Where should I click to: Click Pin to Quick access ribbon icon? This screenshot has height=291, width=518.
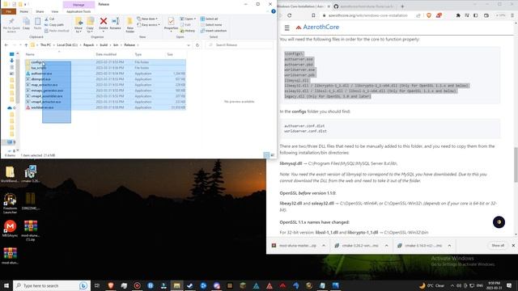coord(11,25)
